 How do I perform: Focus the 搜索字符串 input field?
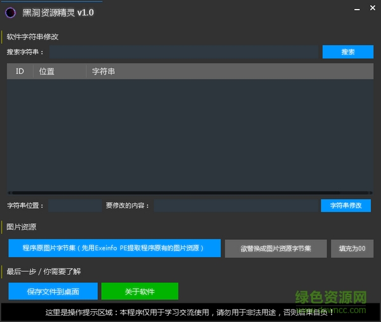[x=184, y=52]
